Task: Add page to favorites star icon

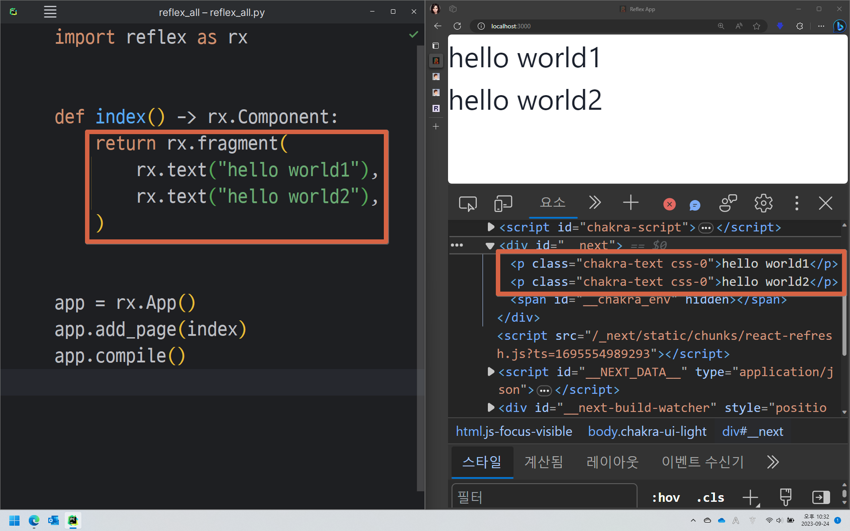Action: coord(757,26)
